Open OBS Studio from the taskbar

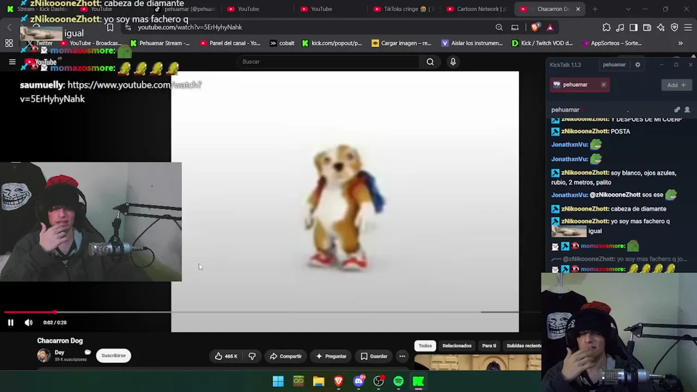[x=379, y=381]
